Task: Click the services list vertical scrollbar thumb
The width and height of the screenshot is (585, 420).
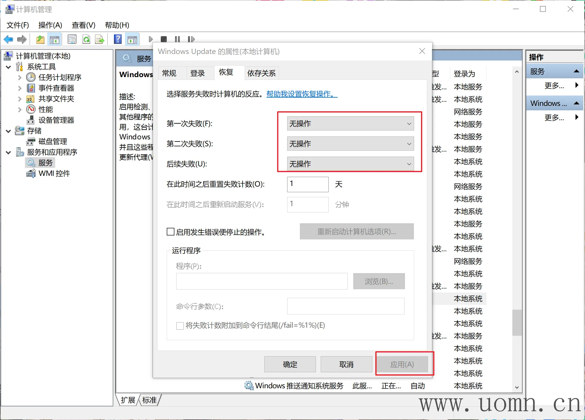Action: pyautogui.click(x=517, y=322)
